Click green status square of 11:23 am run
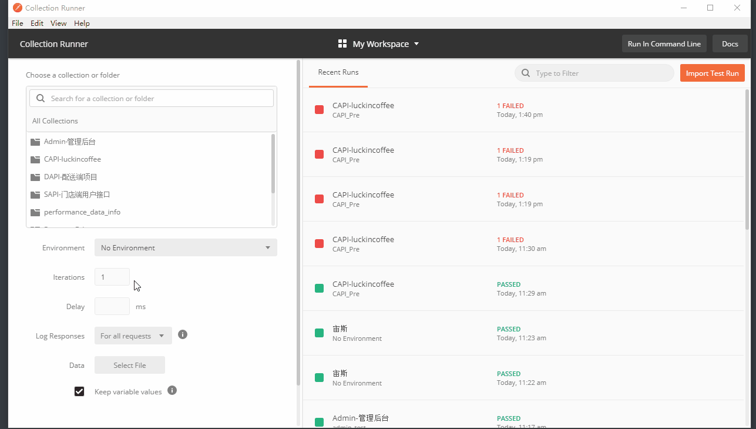The width and height of the screenshot is (756, 429). coord(320,333)
